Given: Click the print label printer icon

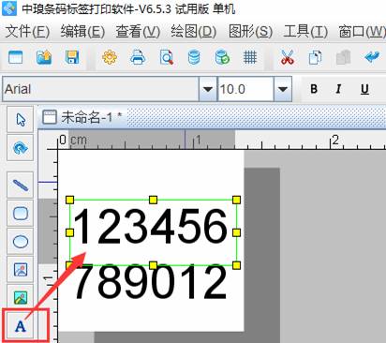Looking at the screenshot, I should [x=138, y=57].
